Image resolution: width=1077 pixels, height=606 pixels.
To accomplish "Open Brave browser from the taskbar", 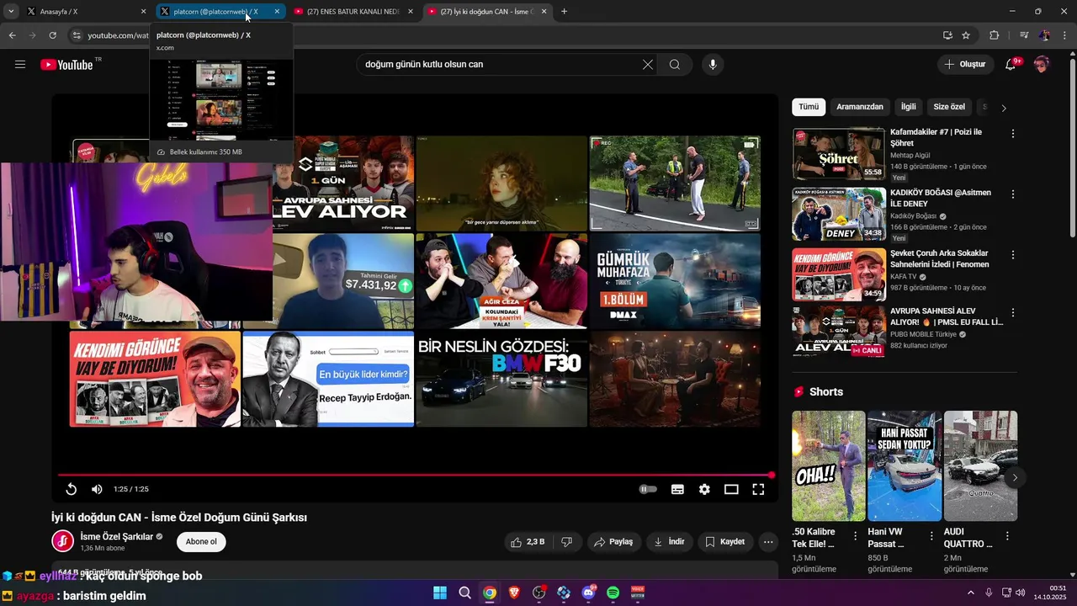I will tap(514, 593).
